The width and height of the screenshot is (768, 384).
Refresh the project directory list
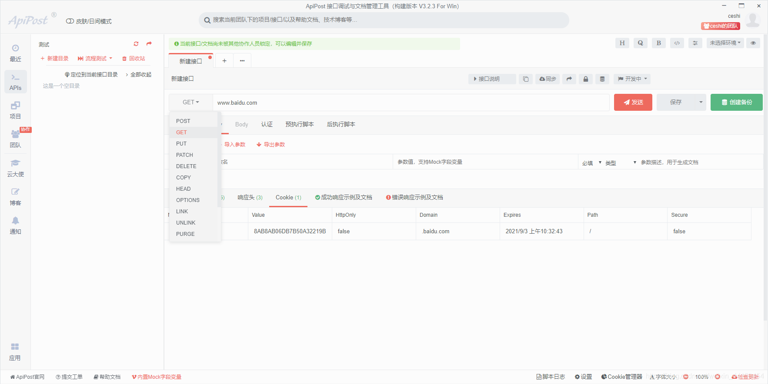click(x=136, y=44)
